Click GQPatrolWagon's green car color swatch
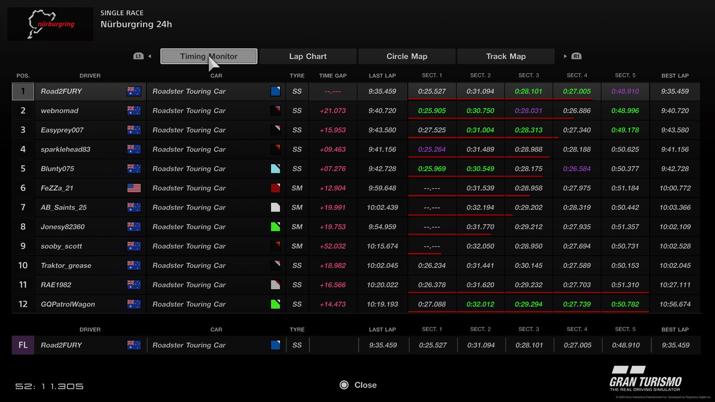 tap(275, 304)
